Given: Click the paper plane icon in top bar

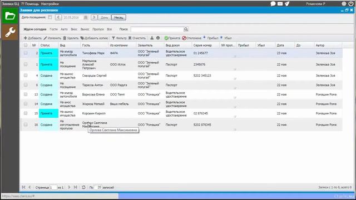Looking at the screenshot, I should 287,4.
